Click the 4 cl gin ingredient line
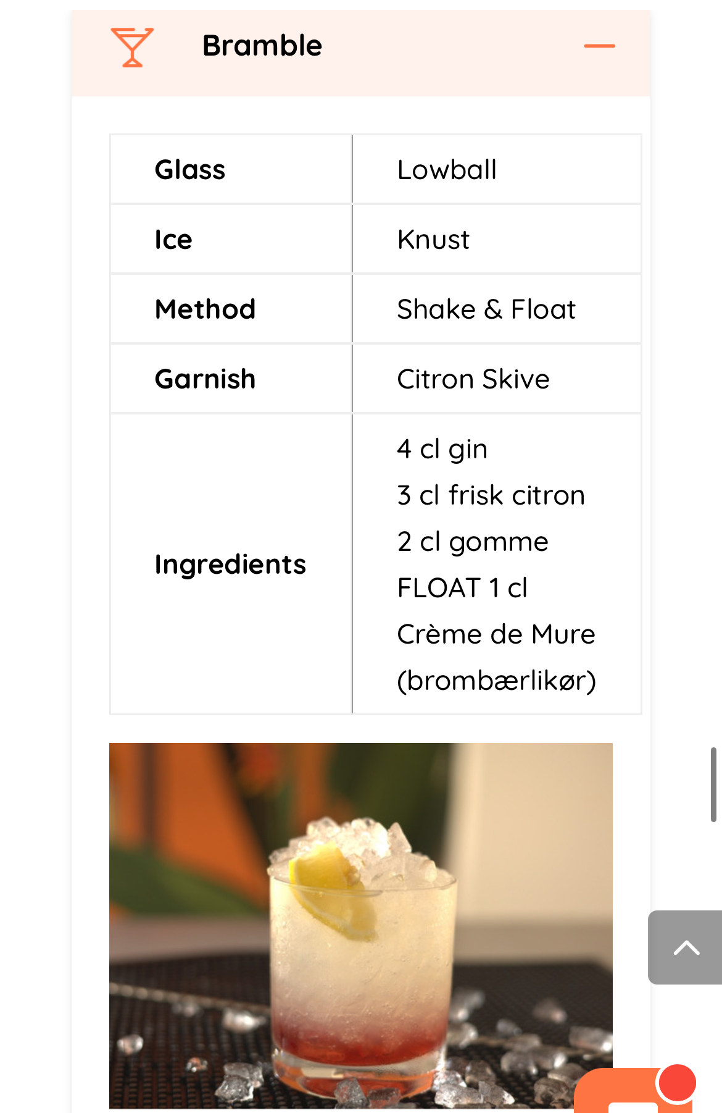 pos(442,449)
